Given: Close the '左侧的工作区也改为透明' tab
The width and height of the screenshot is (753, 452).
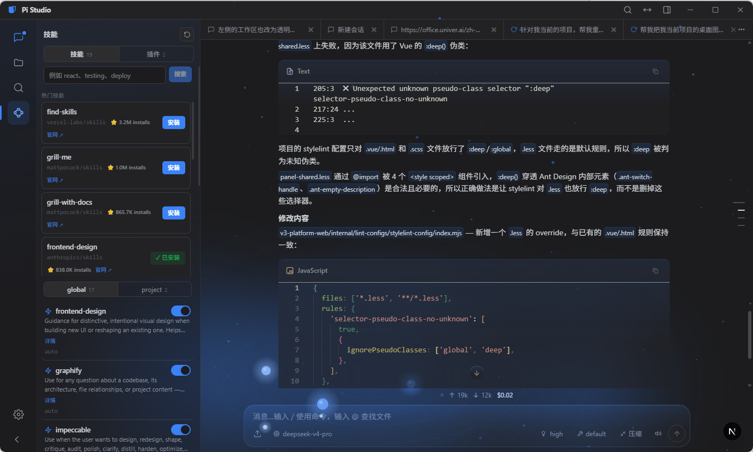Looking at the screenshot, I should click(x=311, y=30).
